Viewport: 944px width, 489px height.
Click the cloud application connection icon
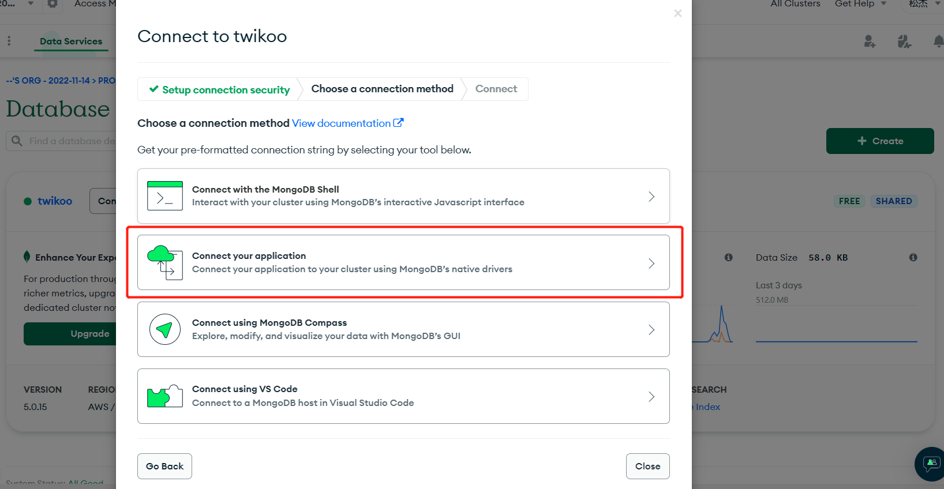[165, 262]
